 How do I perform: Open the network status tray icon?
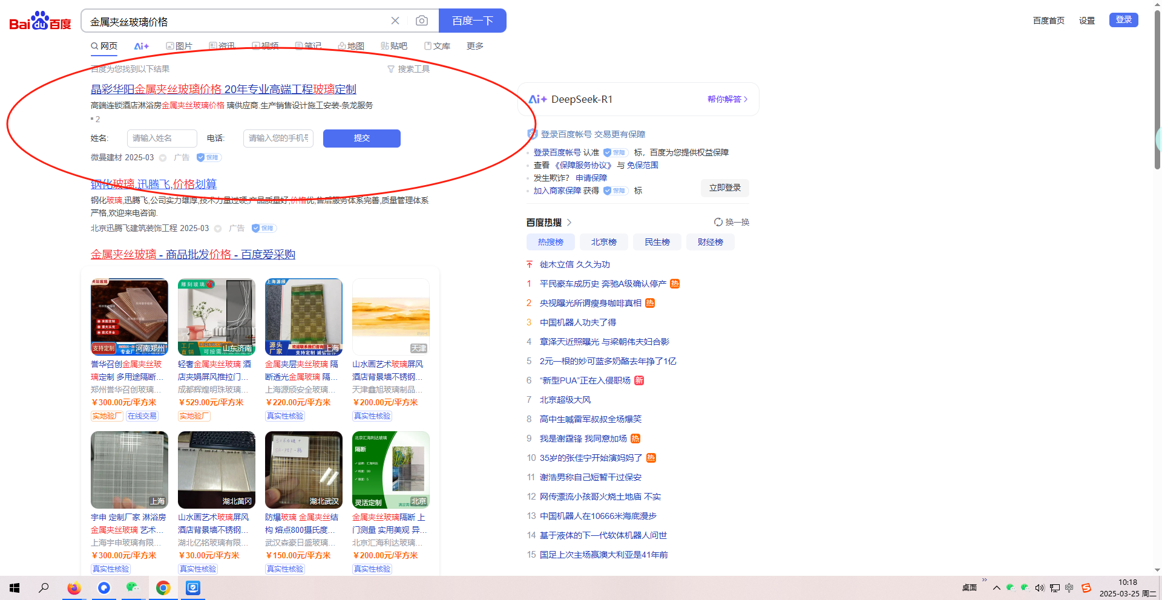pos(1055,588)
